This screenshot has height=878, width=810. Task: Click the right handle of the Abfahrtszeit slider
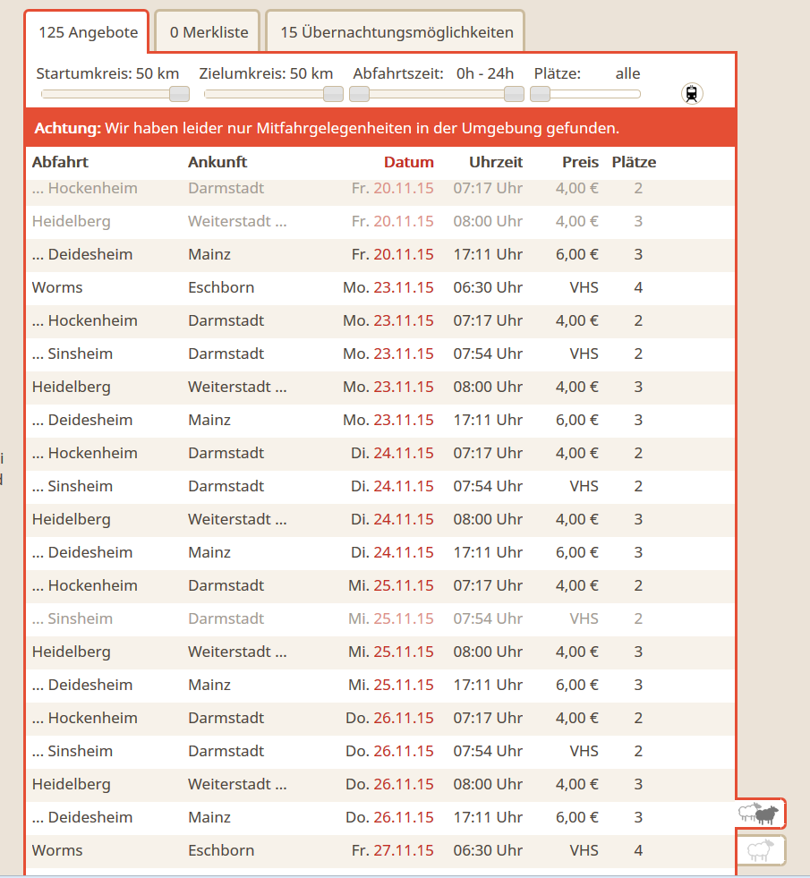(514, 94)
